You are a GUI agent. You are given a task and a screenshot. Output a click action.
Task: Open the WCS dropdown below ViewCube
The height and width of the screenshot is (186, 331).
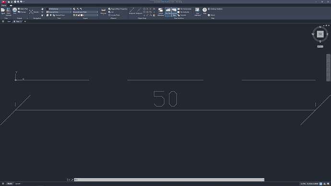tap(320, 46)
